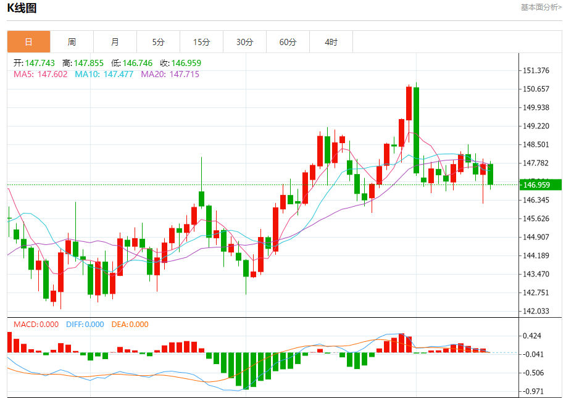Click the 149.938 price axis label
Image resolution: width=566 pixels, height=398 pixels.
tap(536, 107)
